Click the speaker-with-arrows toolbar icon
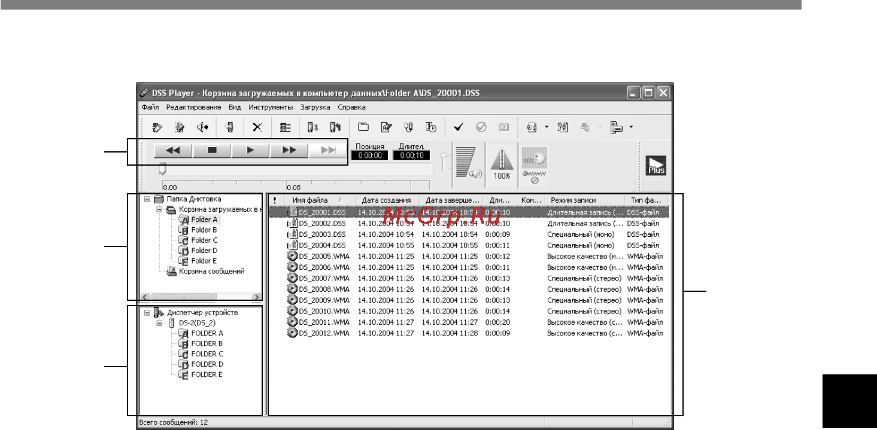This screenshot has width=877, height=430. 202,127
